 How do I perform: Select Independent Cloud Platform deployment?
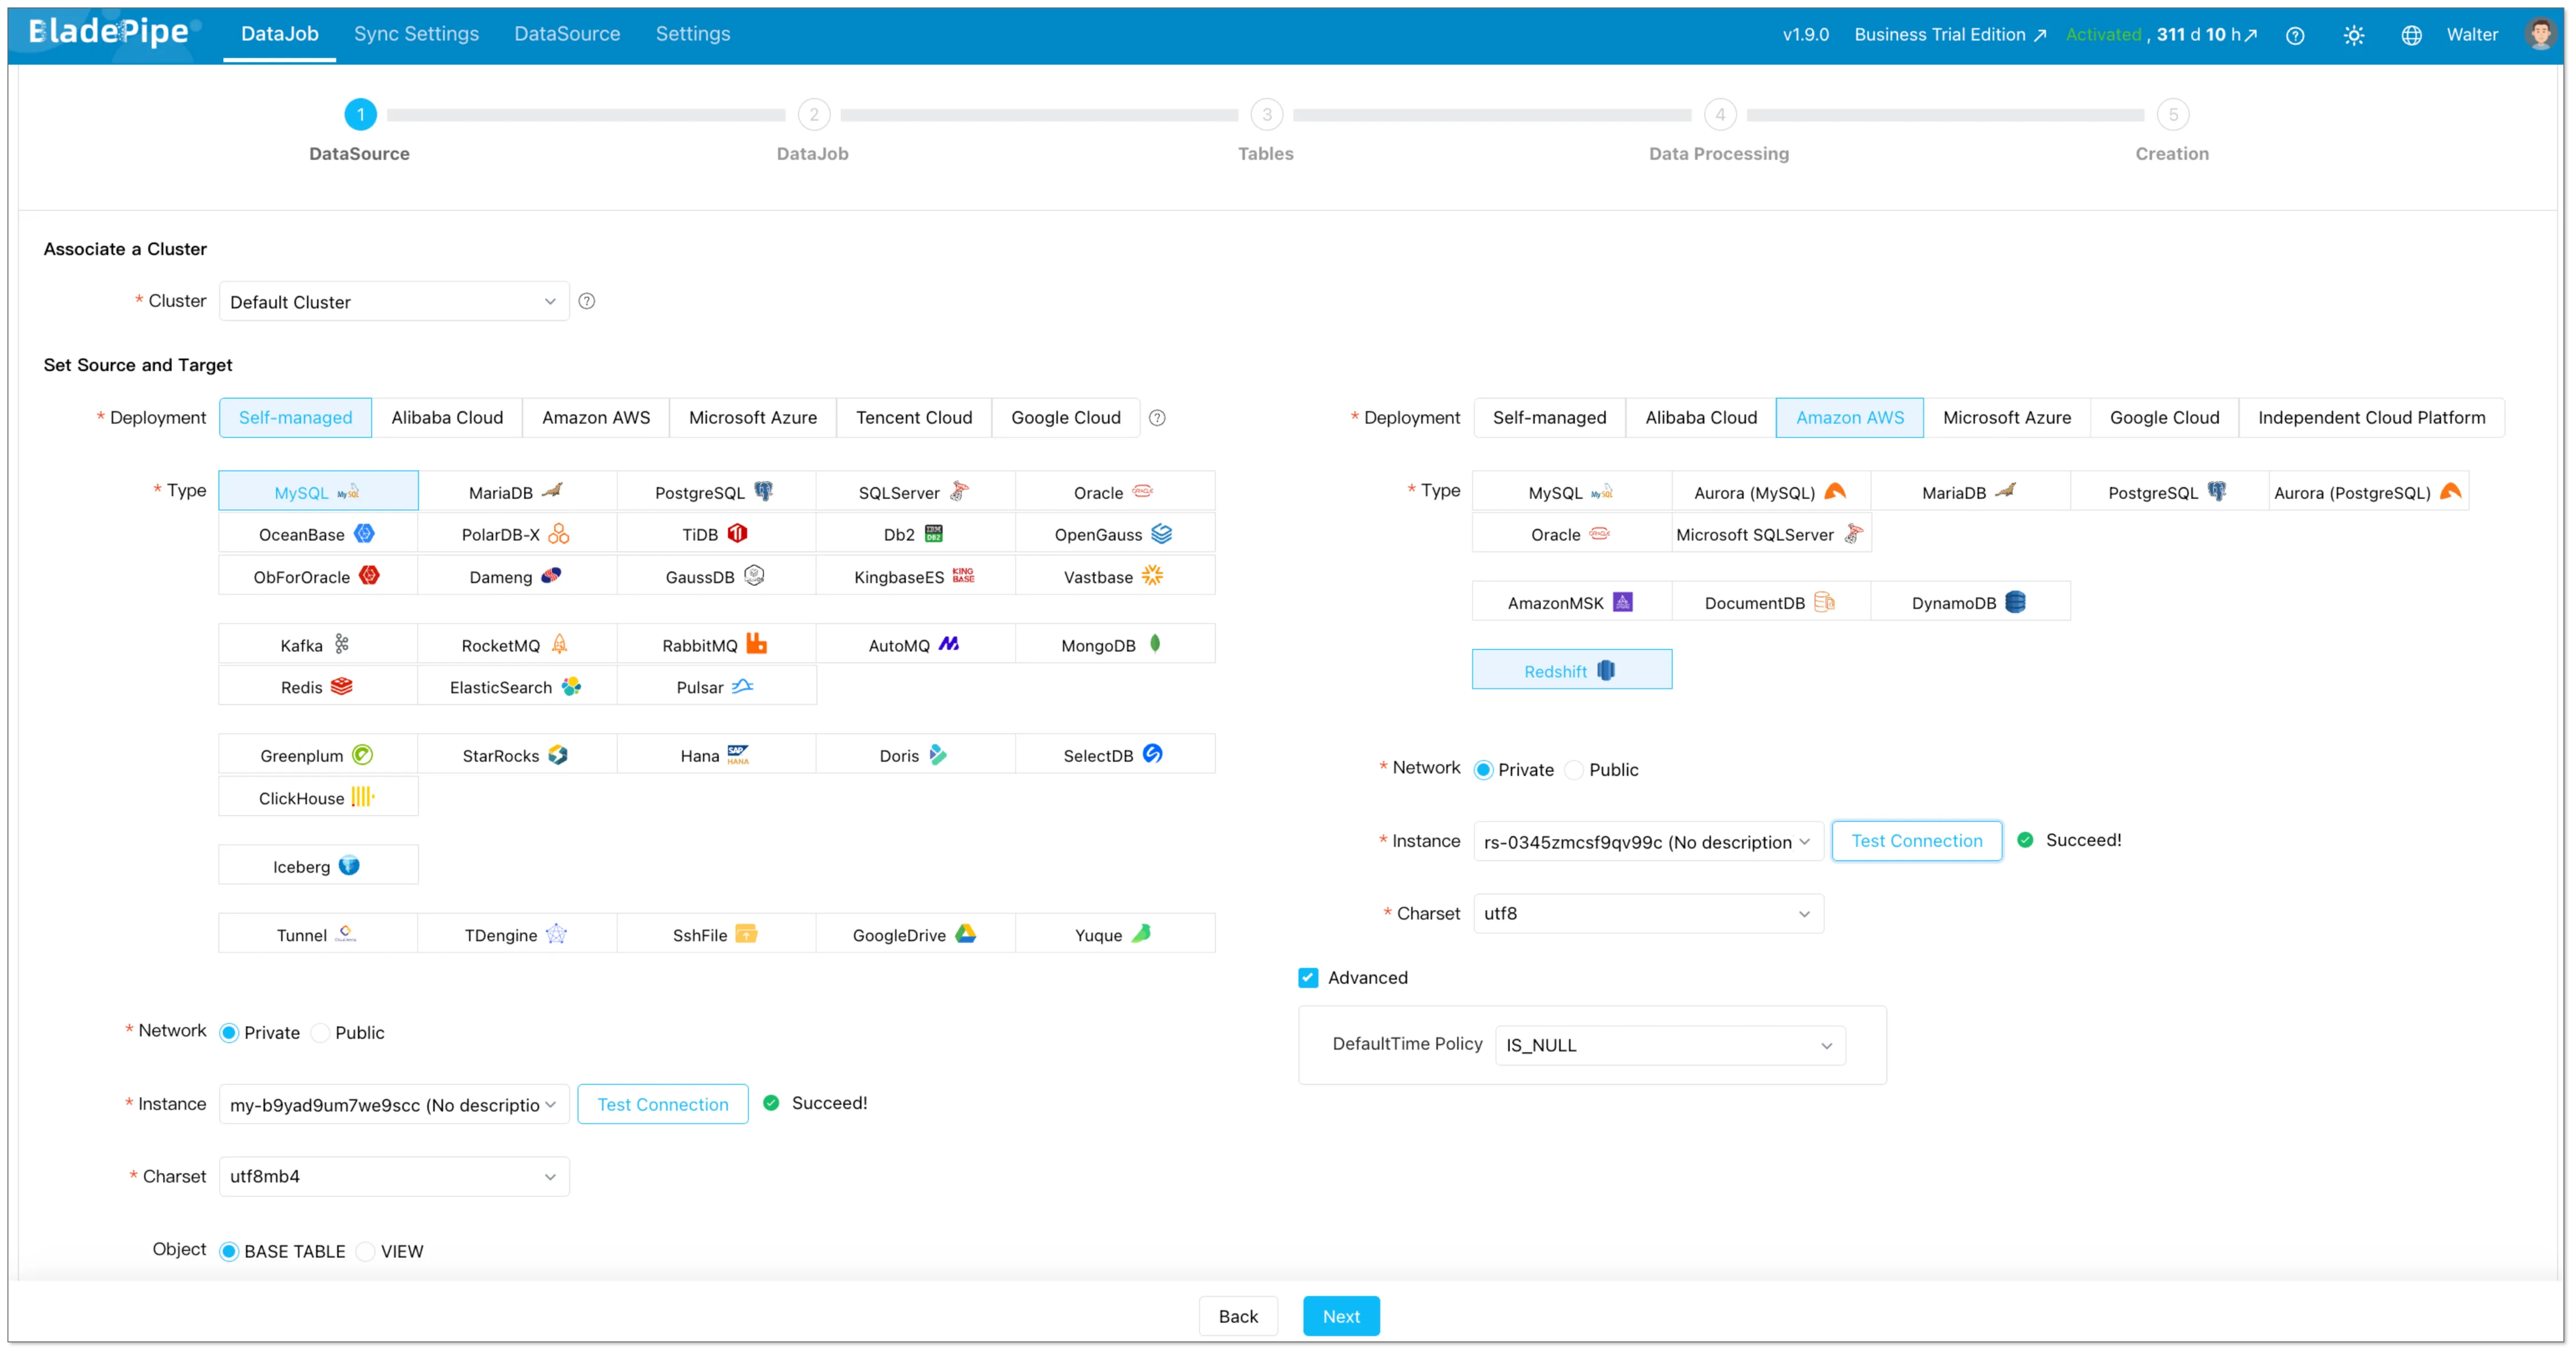tap(2371, 418)
